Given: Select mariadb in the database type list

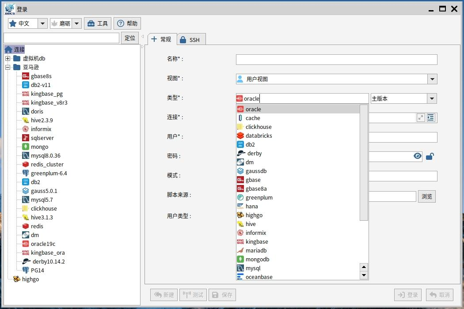Looking at the screenshot, I should point(256,250).
